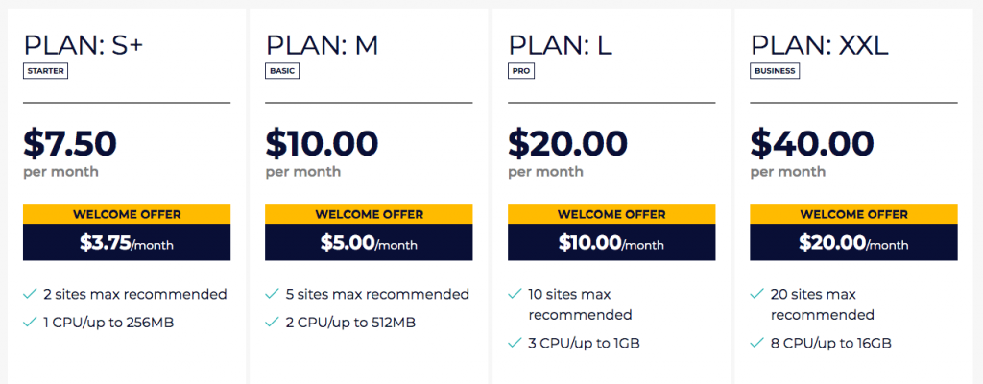Choose the $20.00/month welcome offer
The image size is (983, 384).
tap(853, 243)
